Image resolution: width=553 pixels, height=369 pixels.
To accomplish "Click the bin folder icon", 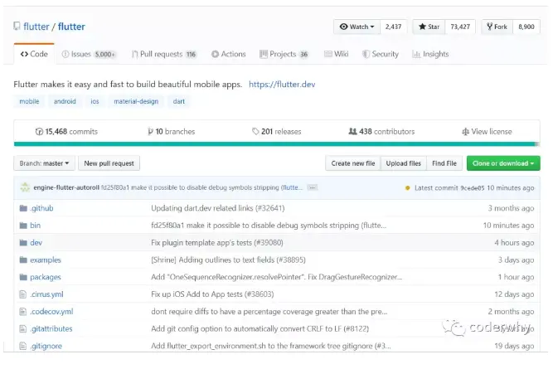I will 23,226.
